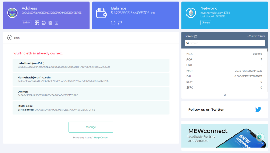Viewport: 270px width, 153px height.
Task: Click the last icon in Address card
Action: [57, 23]
